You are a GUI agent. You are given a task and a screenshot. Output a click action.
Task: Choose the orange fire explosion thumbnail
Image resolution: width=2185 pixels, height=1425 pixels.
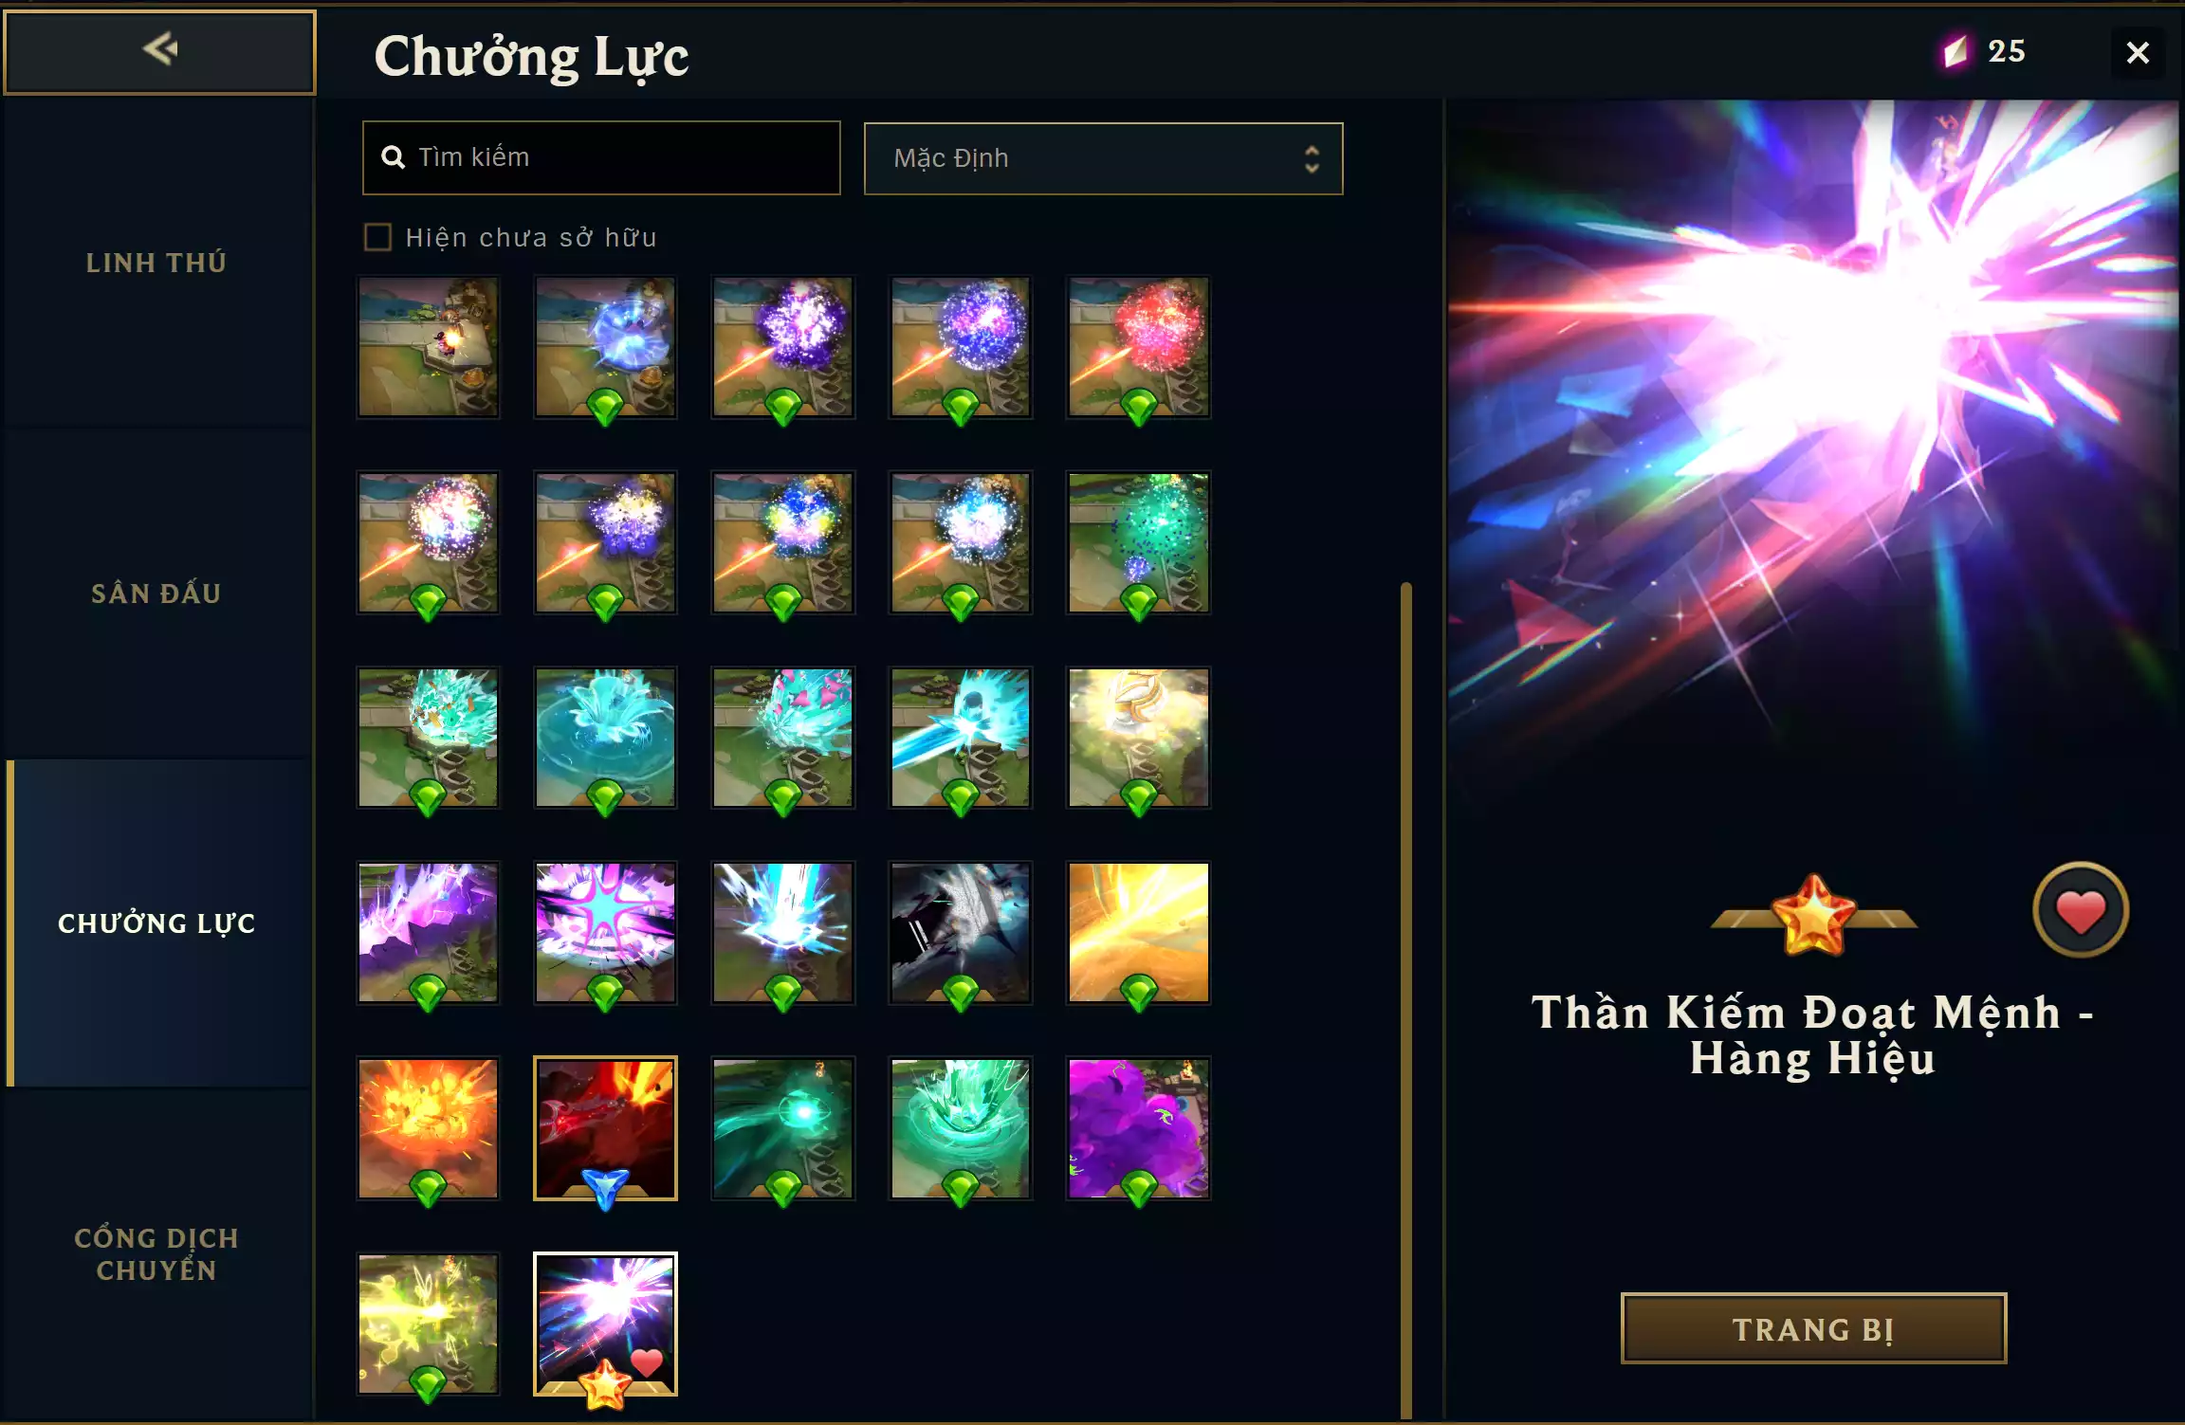pyautogui.click(x=428, y=1128)
